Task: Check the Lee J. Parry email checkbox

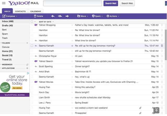Action: pyautogui.click(x=32, y=103)
